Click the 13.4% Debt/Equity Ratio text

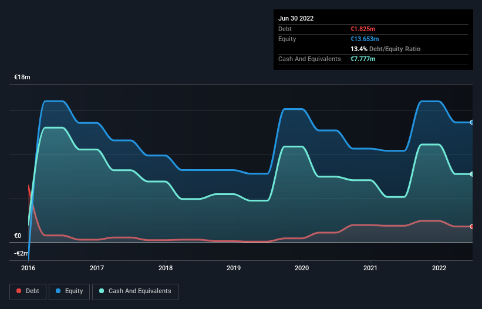386,49
